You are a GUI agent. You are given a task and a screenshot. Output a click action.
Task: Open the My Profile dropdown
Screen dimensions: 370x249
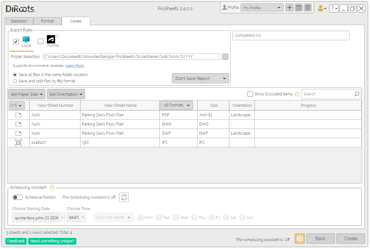[x=262, y=8]
